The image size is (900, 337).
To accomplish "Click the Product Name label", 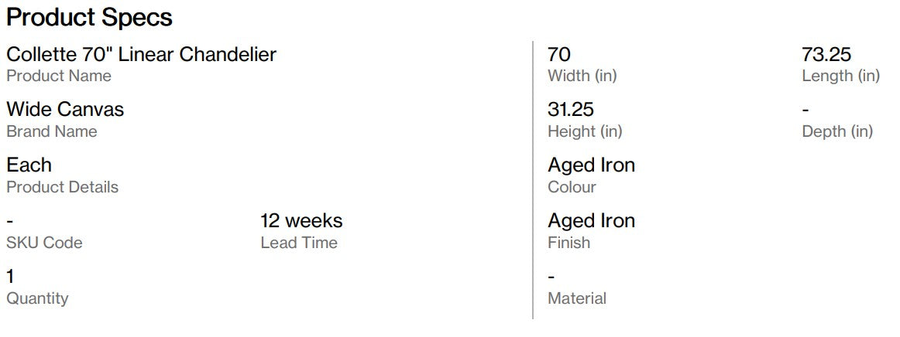I will pyautogui.click(x=59, y=76).
